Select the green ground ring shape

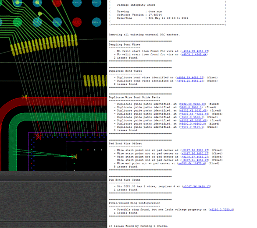pyautogui.click(x=65, y=117)
